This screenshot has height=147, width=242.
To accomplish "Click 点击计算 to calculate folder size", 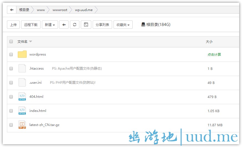I will (x=214, y=55).
